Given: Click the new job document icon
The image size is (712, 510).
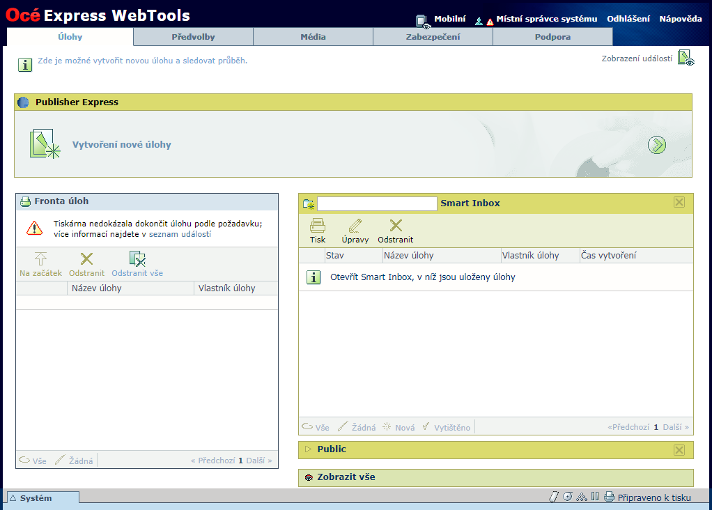Looking at the screenshot, I should click(x=45, y=144).
